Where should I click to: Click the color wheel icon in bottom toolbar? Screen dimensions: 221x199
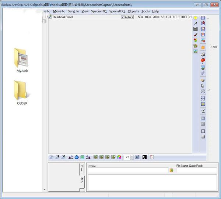pyautogui.click(x=119, y=157)
